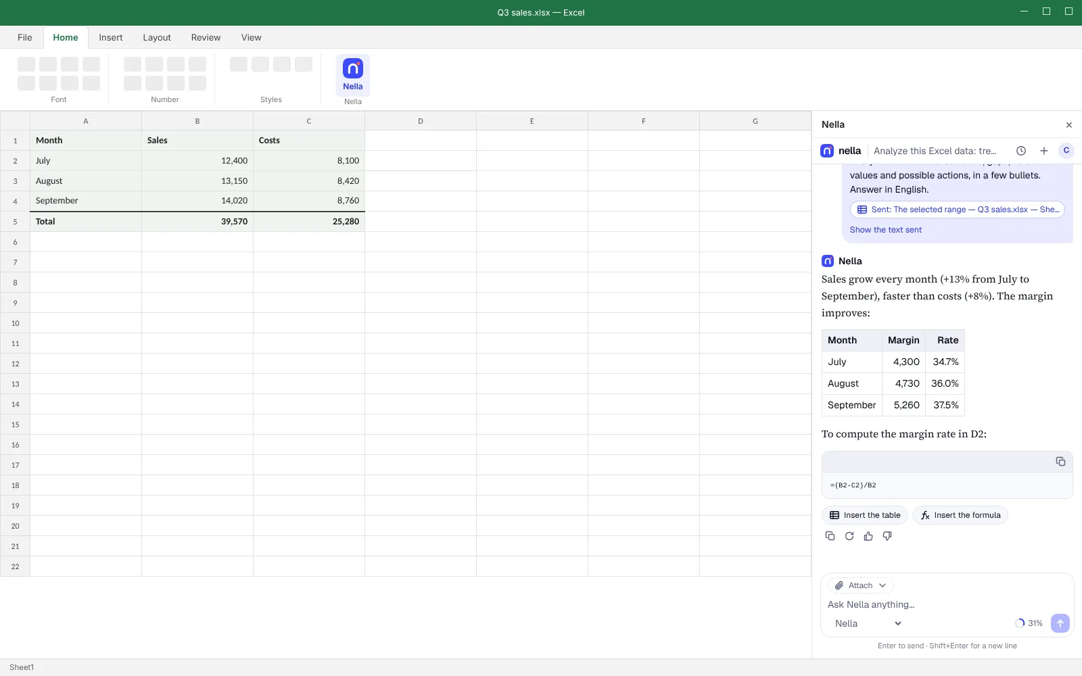The width and height of the screenshot is (1082, 676).
Task: Open the user account avatar C
Action: click(1066, 151)
